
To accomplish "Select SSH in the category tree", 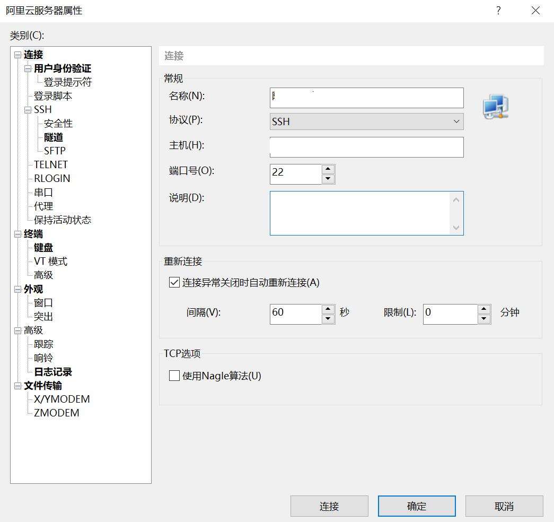I will pyautogui.click(x=43, y=110).
